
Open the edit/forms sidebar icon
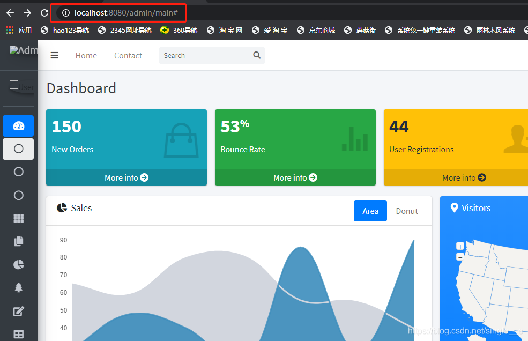point(19,311)
